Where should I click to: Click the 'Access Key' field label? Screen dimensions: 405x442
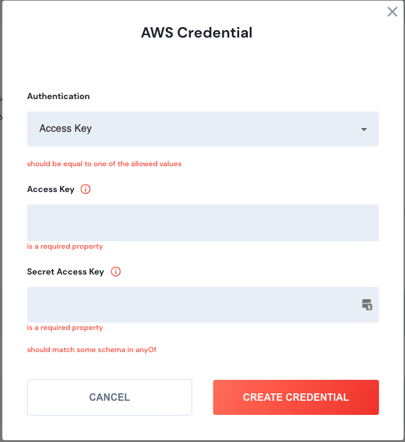[x=51, y=190]
